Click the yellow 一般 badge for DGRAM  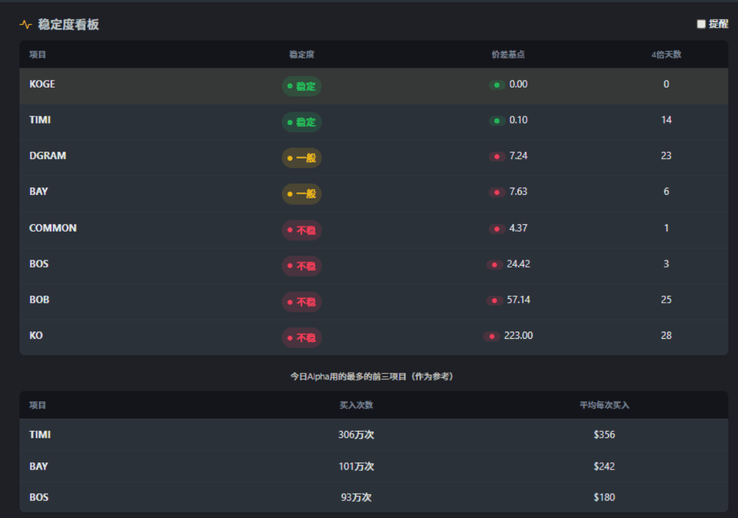[302, 158]
